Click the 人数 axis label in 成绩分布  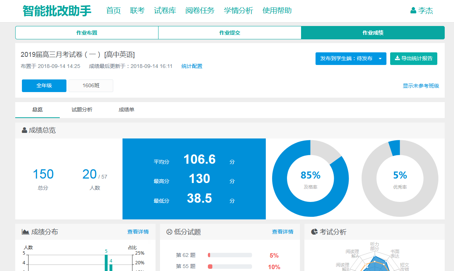[28, 248]
